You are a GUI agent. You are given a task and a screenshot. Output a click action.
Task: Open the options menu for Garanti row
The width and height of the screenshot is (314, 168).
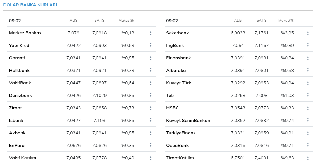(x=151, y=58)
